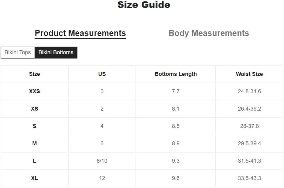The width and height of the screenshot is (284, 188).
Task: Click waist size value 24.8-34.6
Action: click(x=249, y=91)
